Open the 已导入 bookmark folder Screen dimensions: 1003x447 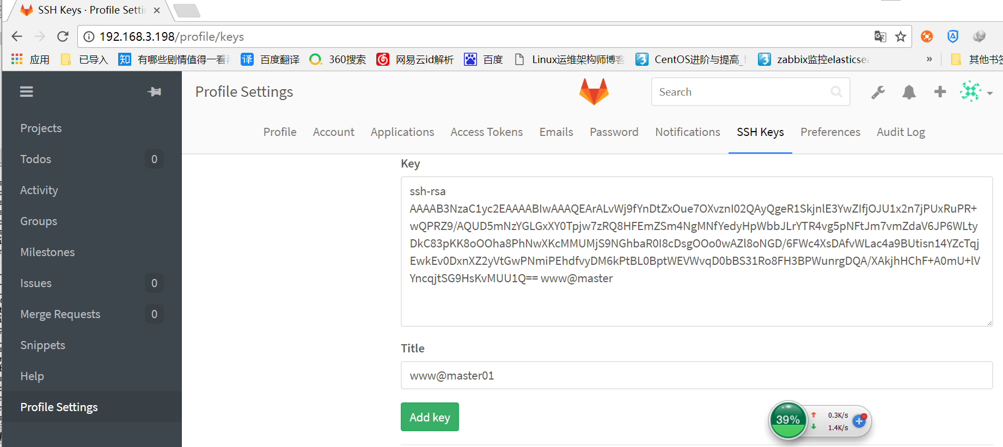[84, 59]
